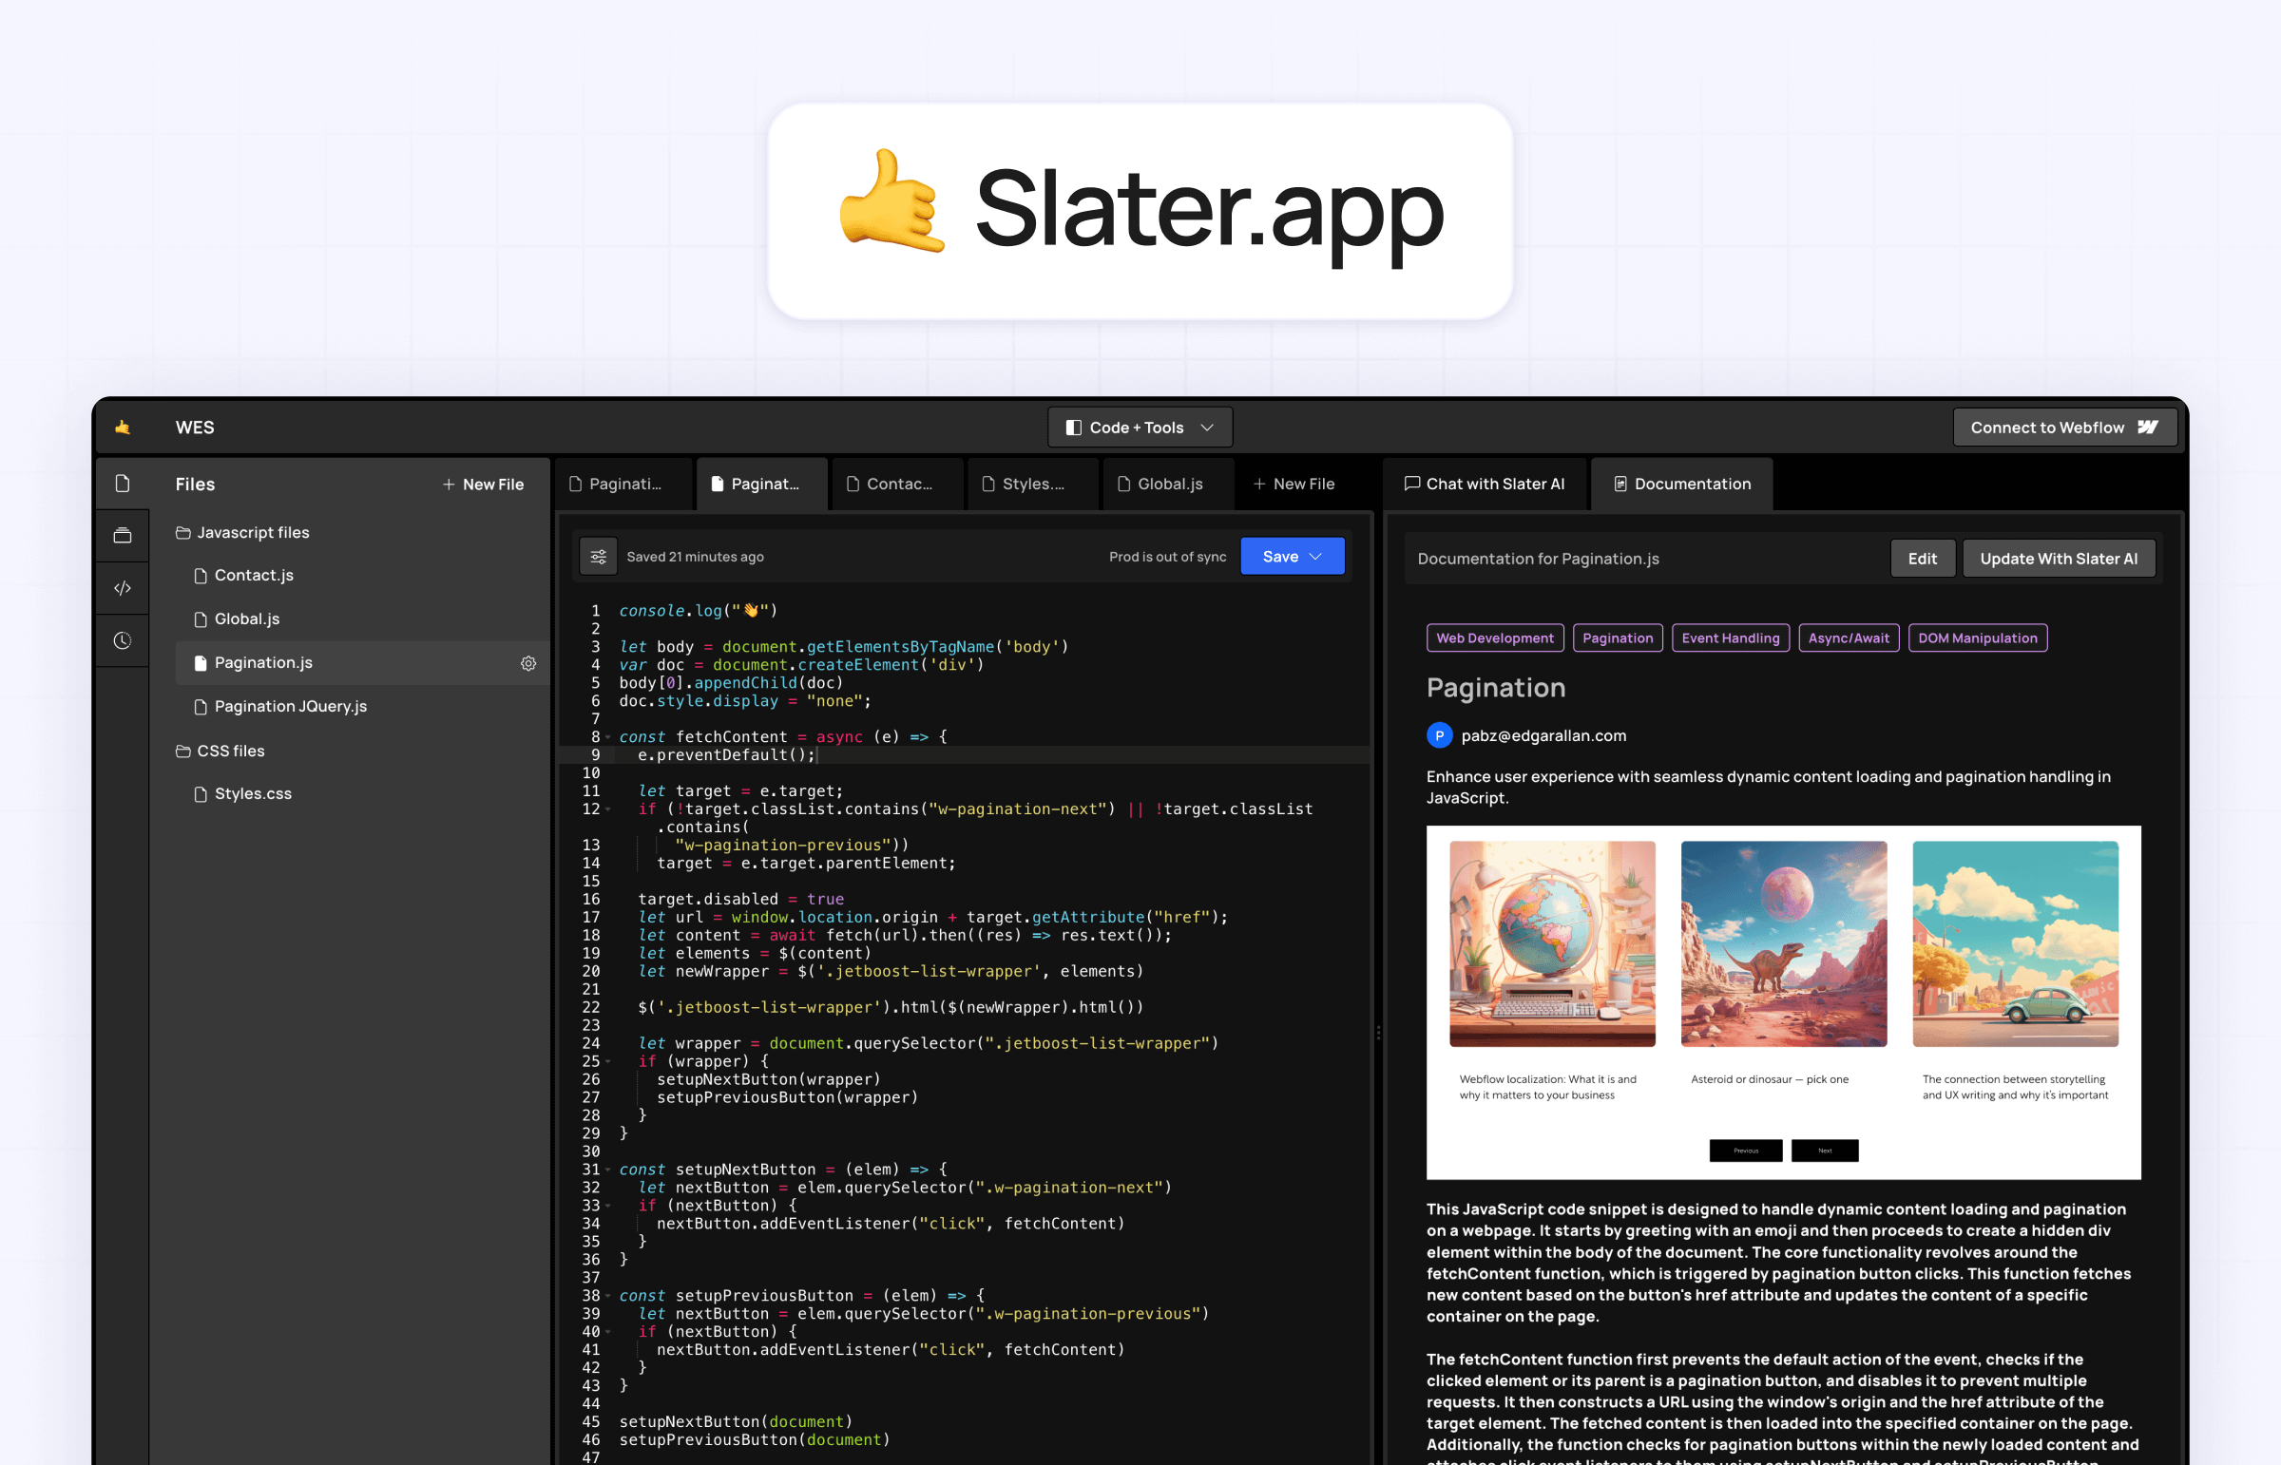
Task: Click the CSS files folder icon
Action: tap(182, 751)
